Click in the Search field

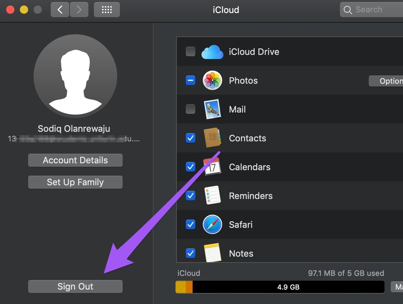(371, 10)
